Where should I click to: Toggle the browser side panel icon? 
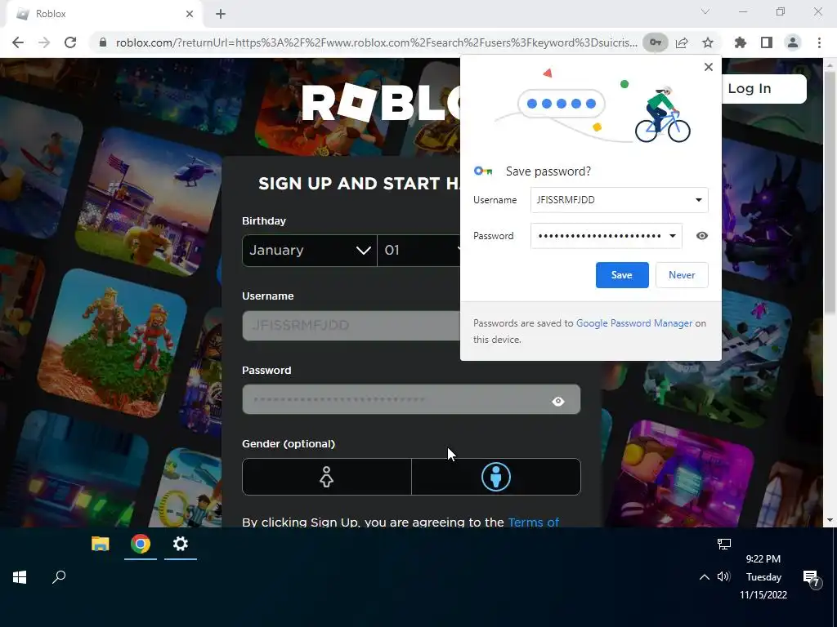click(767, 42)
